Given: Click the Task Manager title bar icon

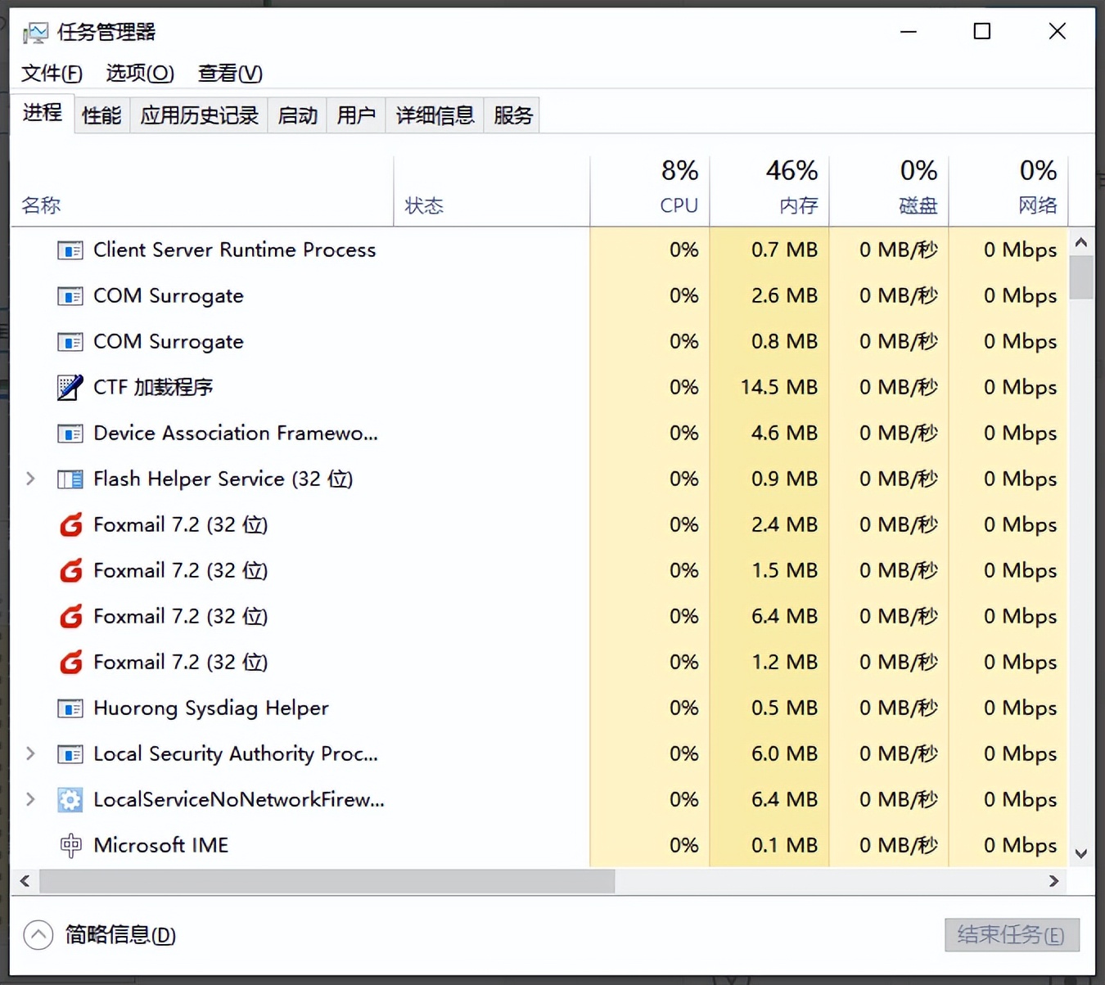Looking at the screenshot, I should (x=34, y=31).
